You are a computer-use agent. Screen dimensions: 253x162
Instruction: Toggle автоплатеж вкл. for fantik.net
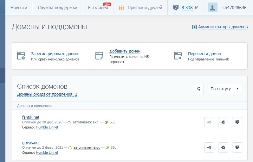tap(86, 122)
